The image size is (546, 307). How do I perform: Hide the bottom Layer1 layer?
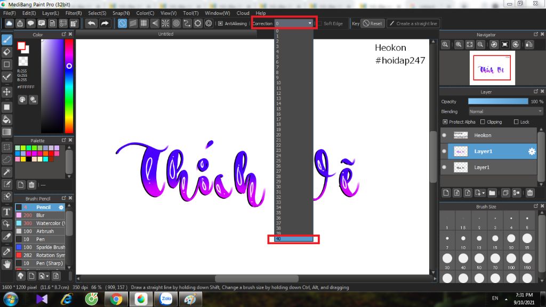click(444, 167)
